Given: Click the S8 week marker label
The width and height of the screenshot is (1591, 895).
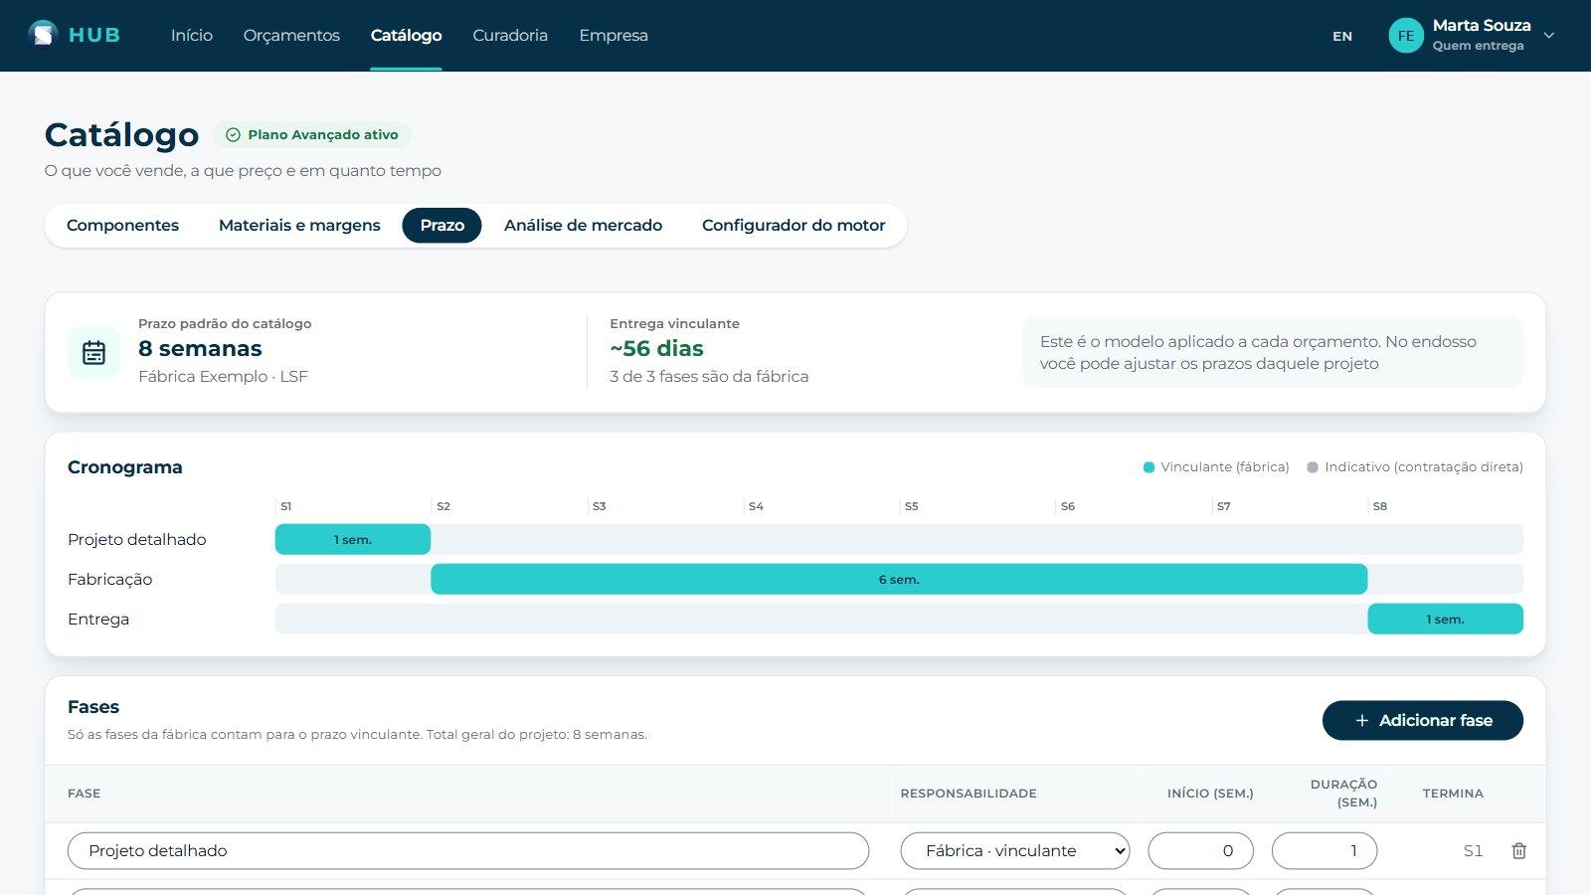Looking at the screenshot, I should (1379, 507).
